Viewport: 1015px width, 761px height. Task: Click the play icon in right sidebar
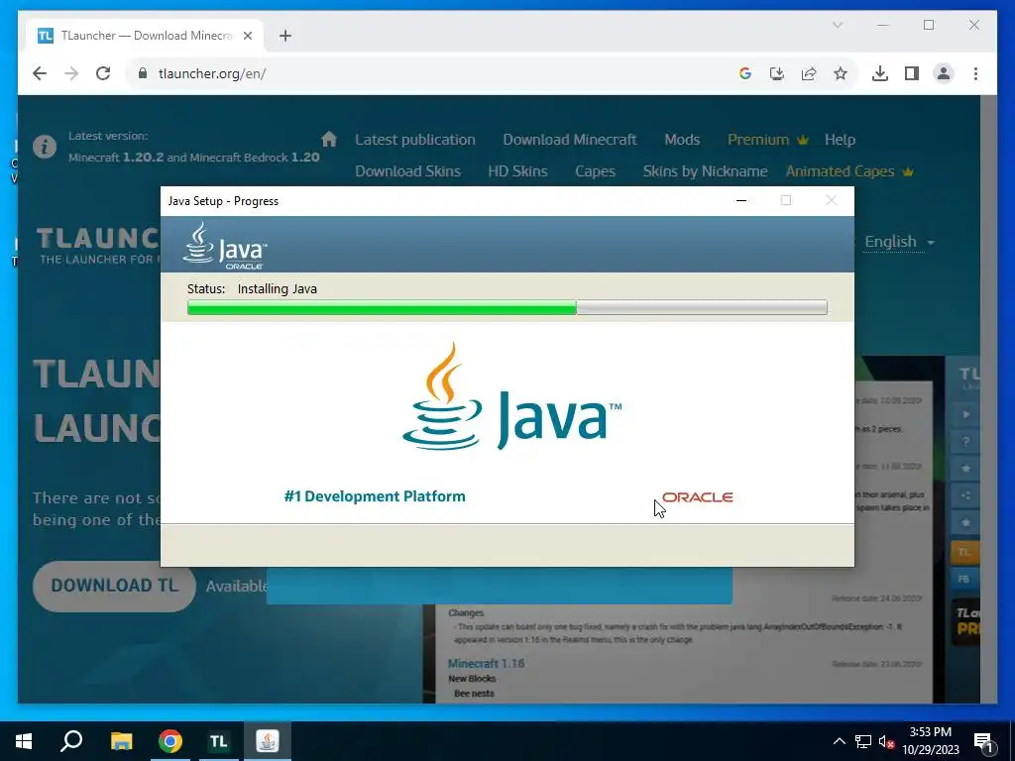(965, 414)
